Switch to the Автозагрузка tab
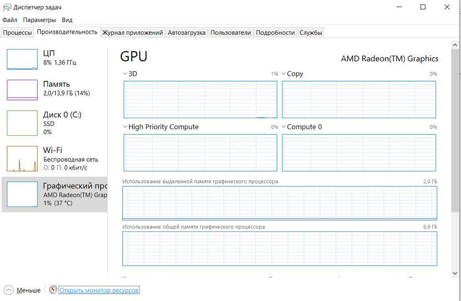 186,33
